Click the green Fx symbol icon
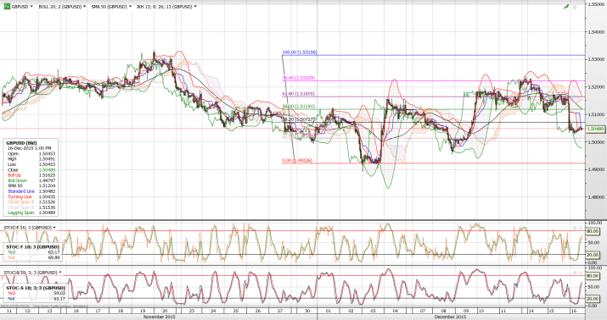607x320 pixels. 7,7
